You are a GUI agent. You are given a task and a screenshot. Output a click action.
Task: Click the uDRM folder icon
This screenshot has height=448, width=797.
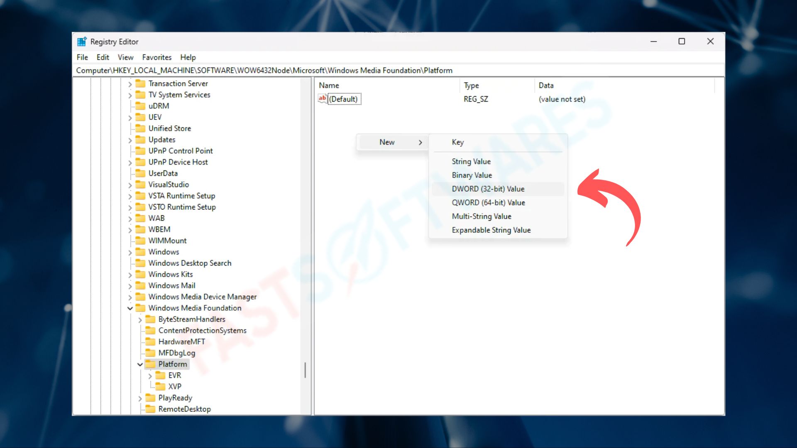point(141,106)
